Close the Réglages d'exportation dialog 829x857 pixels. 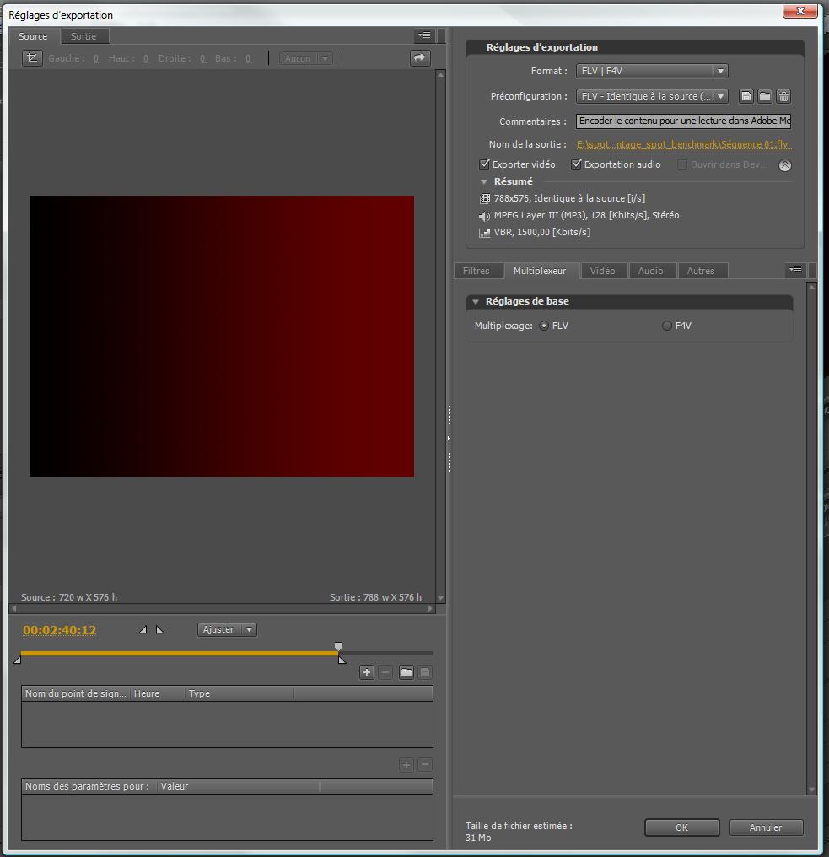[800, 11]
